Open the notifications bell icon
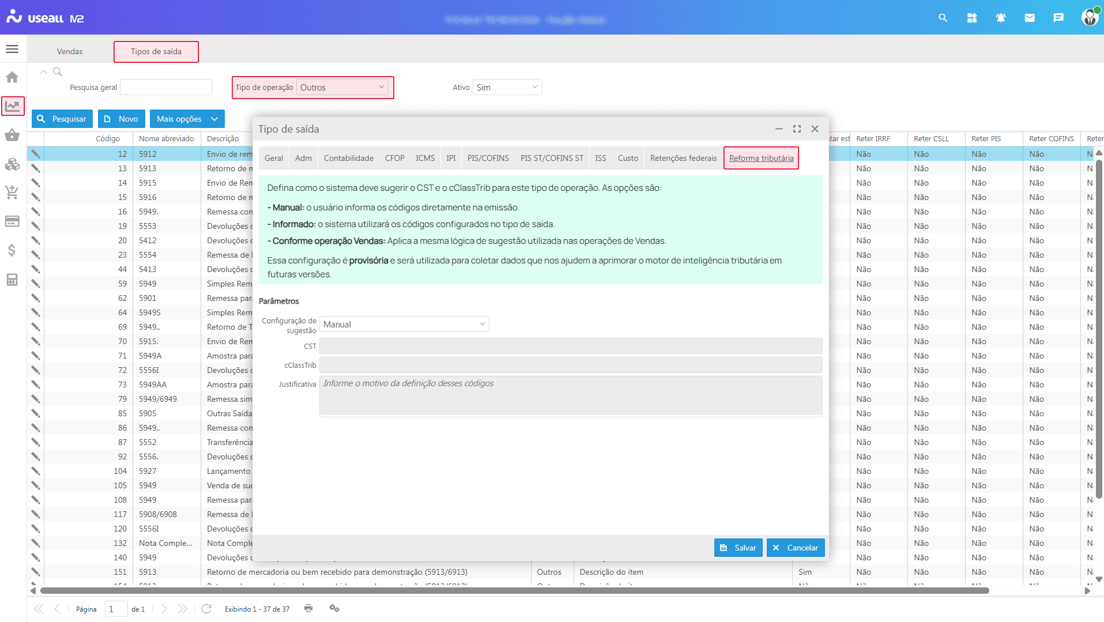 tap(1000, 18)
